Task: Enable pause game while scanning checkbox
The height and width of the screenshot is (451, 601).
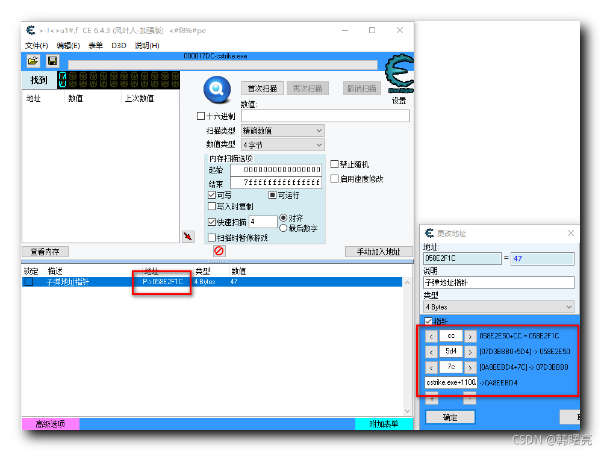Action: [211, 238]
